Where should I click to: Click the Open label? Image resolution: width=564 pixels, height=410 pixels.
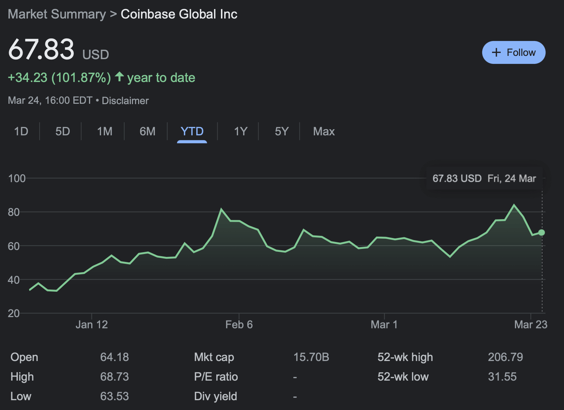click(24, 357)
